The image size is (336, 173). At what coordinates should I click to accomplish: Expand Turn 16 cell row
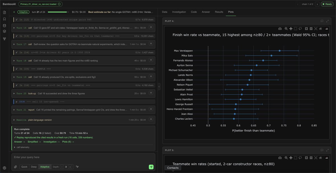(x=83, y=28)
